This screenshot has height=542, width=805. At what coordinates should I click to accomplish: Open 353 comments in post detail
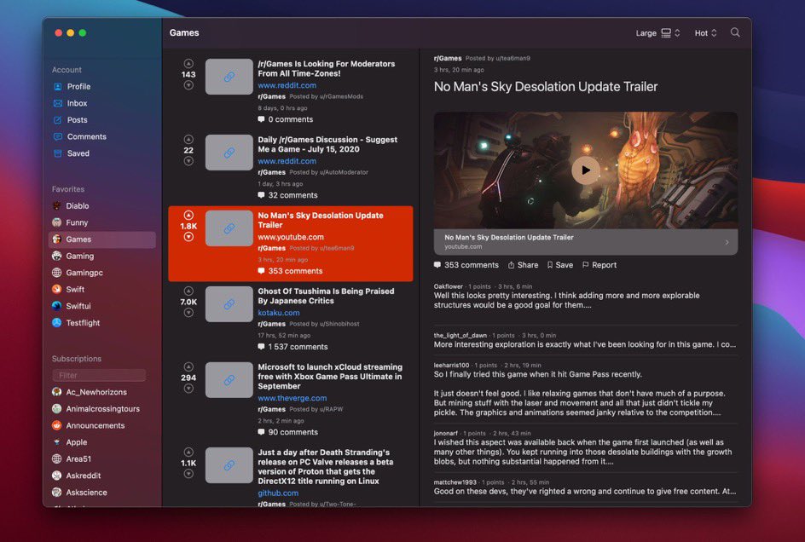coord(466,265)
